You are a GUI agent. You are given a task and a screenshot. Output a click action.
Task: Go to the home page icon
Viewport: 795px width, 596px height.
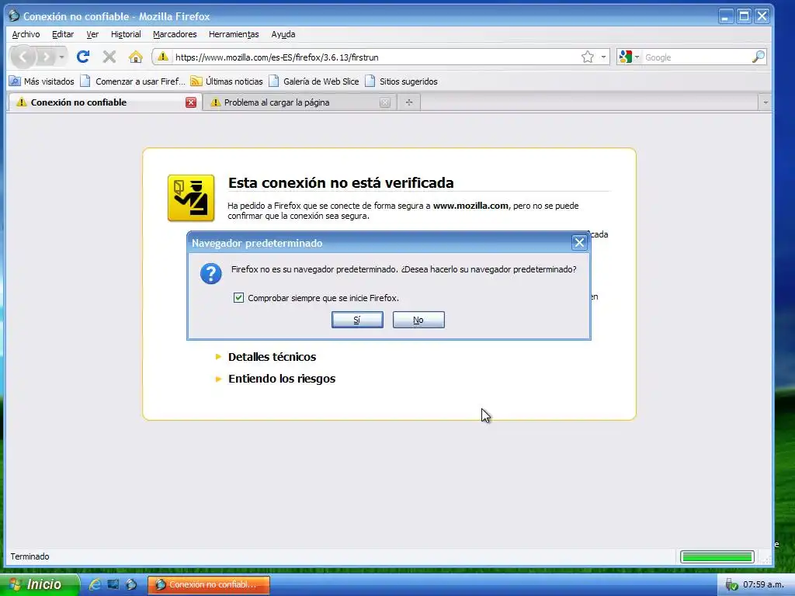pos(135,57)
